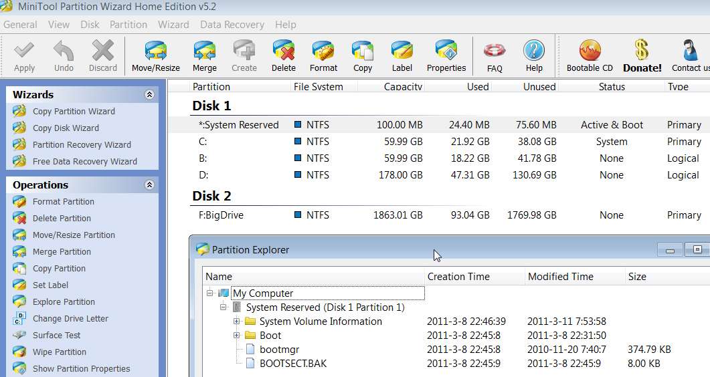Open partition Properties from the toolbar
The height and width of the screenshot is (377, 710).
[x=446, y=51]
